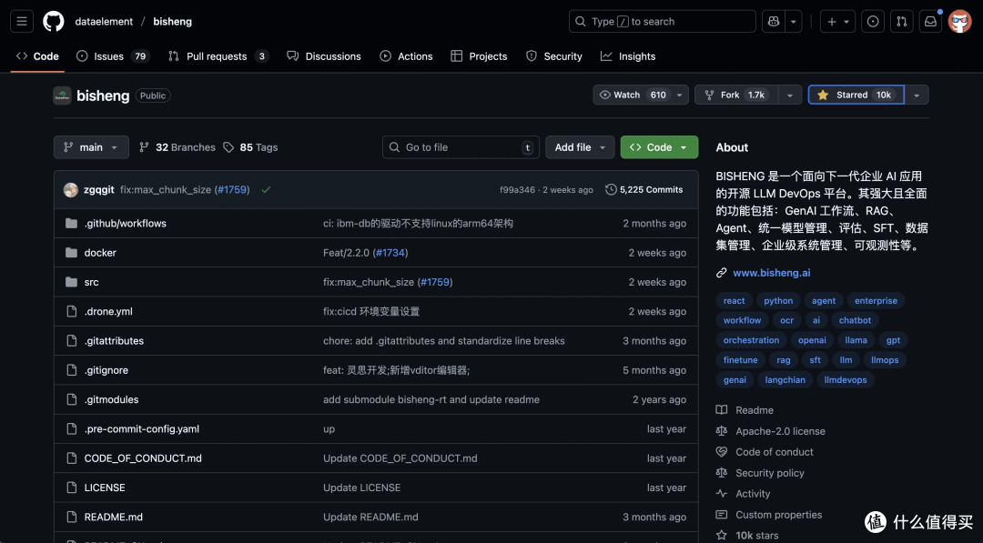Open the LICENSE file
This screenshot has width=983, height=543.
point(105,488)
